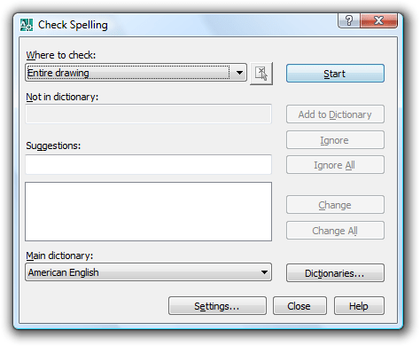Expand the Main dictionary American English dropdown
This screenshot has width=420, height=346.
pyautogui.click(x=148, y=272)
